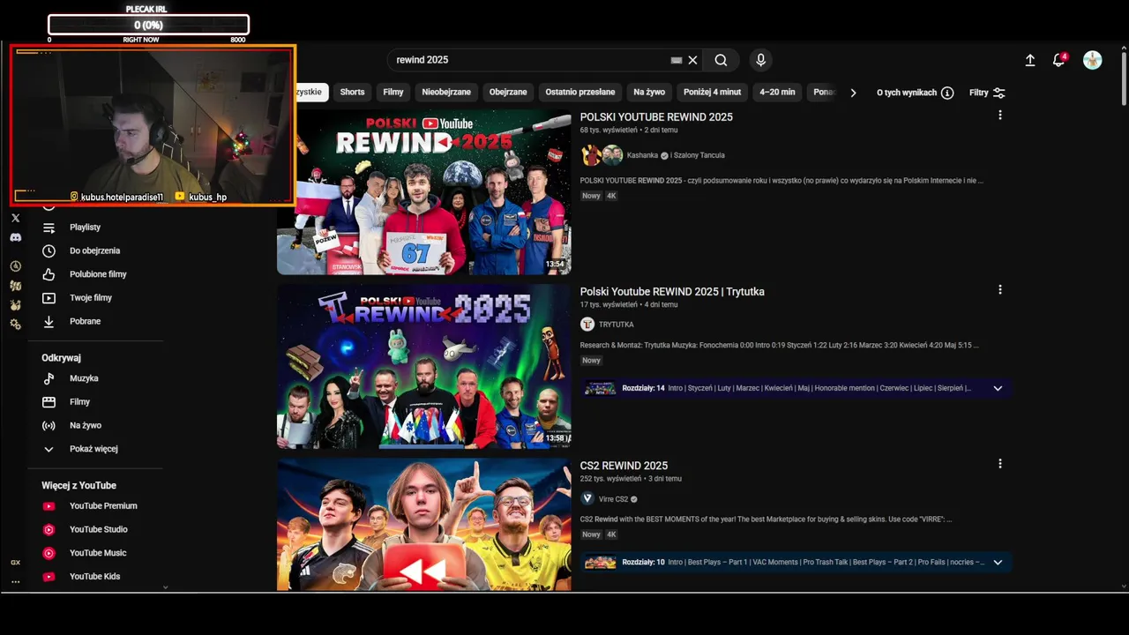The image size is (1129, 635).
Task: Open the Filtry search filters
Action: [x=987, y=93]
